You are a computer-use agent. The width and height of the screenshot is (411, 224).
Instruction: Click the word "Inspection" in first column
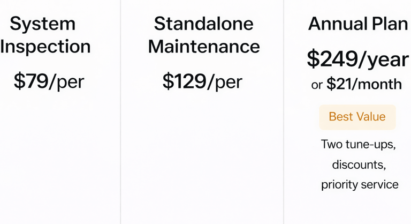[45, 47]
